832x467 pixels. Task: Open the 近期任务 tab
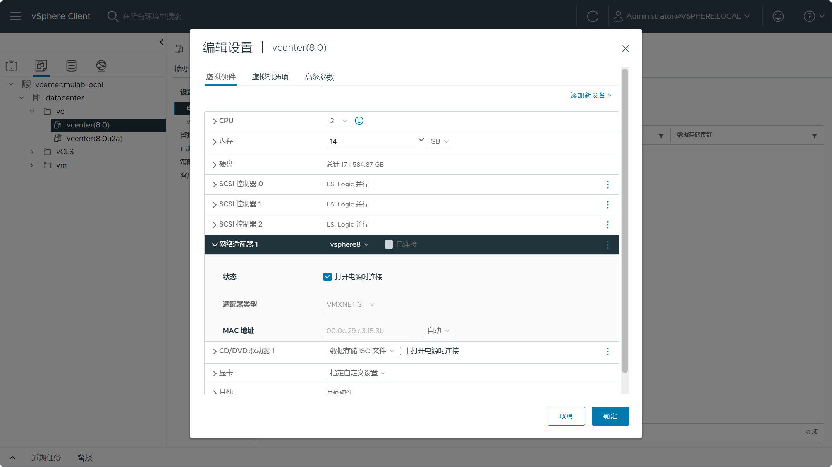click(46, 458)
